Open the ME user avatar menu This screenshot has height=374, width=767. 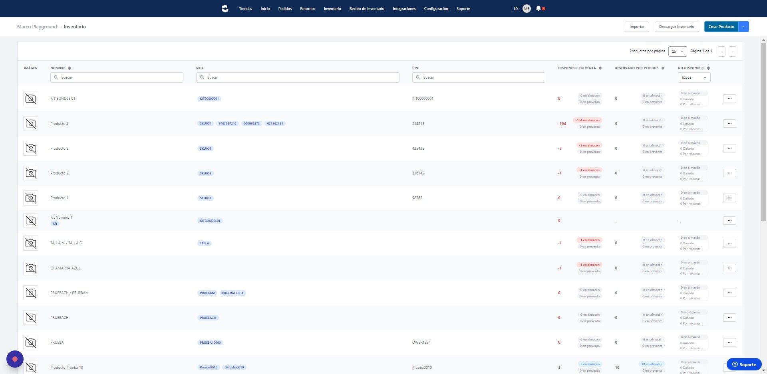[527, 8]
